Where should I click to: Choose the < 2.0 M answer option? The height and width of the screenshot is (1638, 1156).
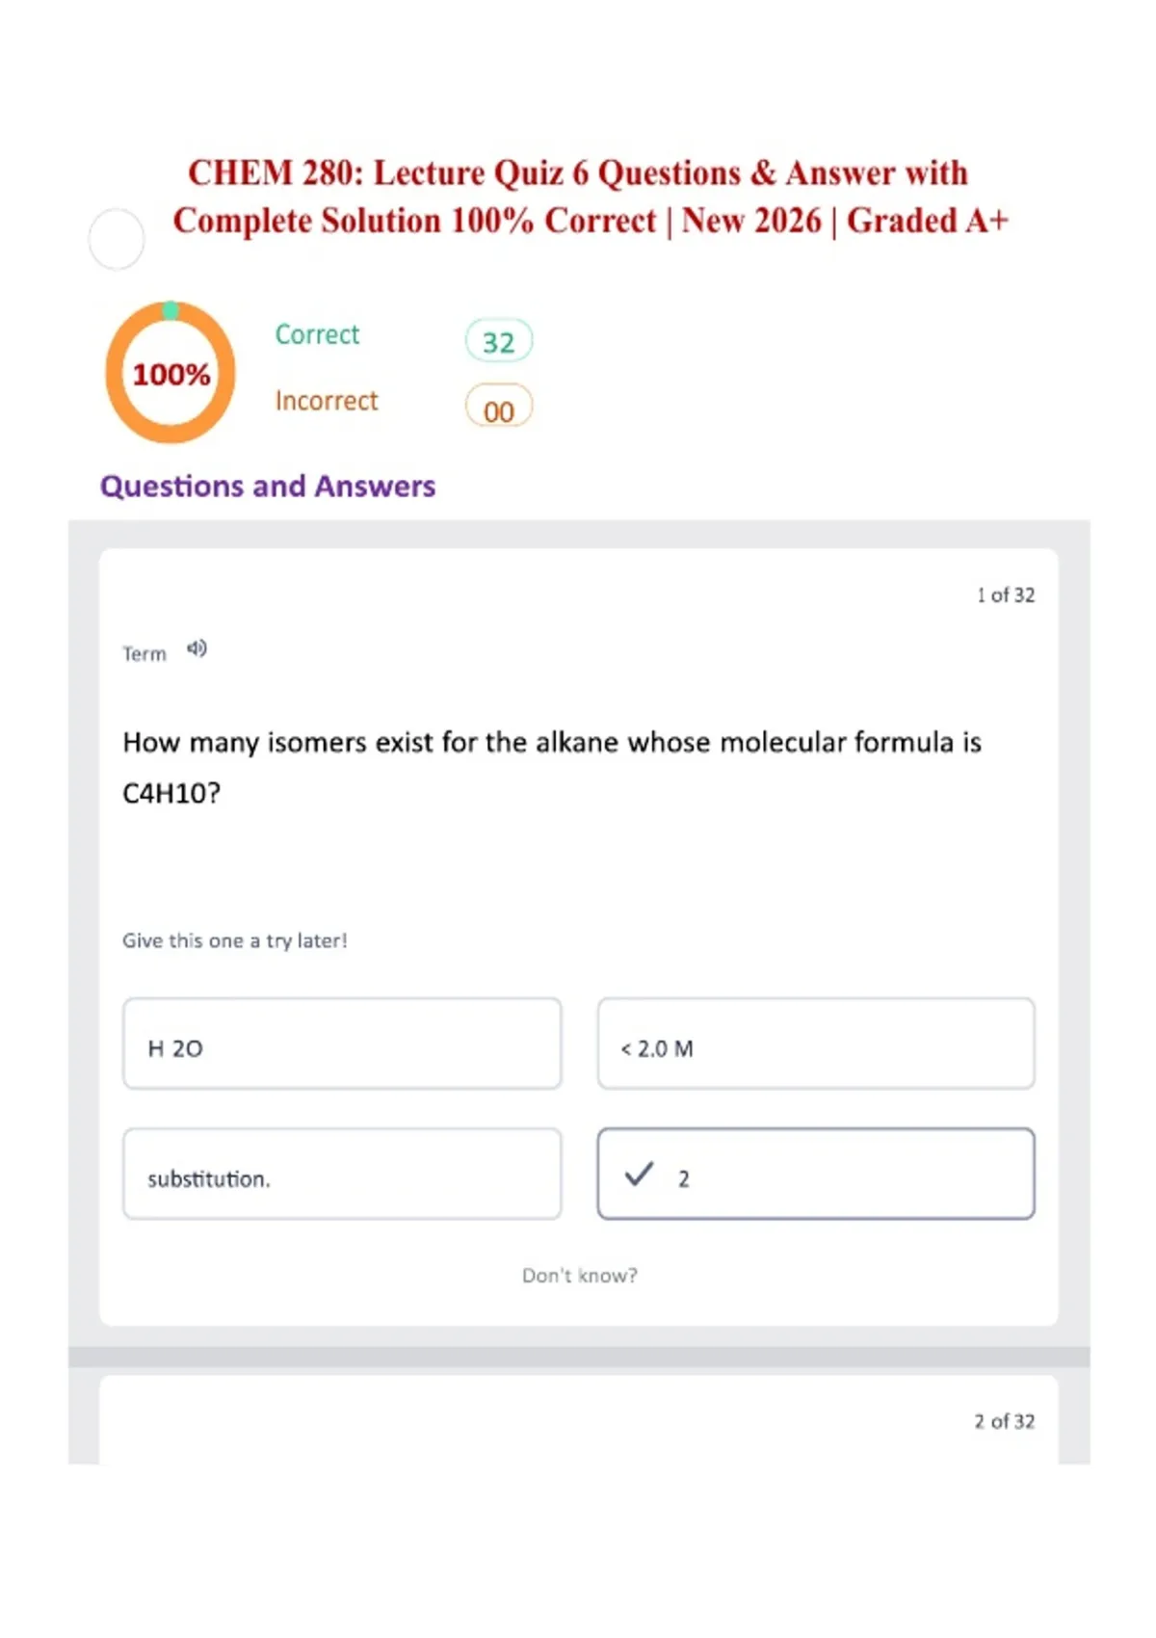816,1044
